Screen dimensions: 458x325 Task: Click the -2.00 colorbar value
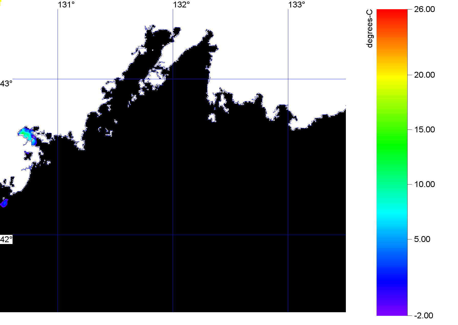(x=423, y=316)
